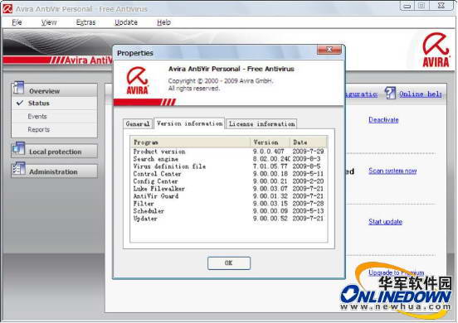This screenshot has height=323, width=458.
Task: Sort by the Program column header
Action: [x=191, y=142]
